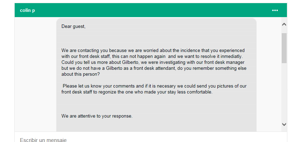Screen dimensions: 288x142
Task: Click the scrollbar up arrow
Action: [284, 24]
